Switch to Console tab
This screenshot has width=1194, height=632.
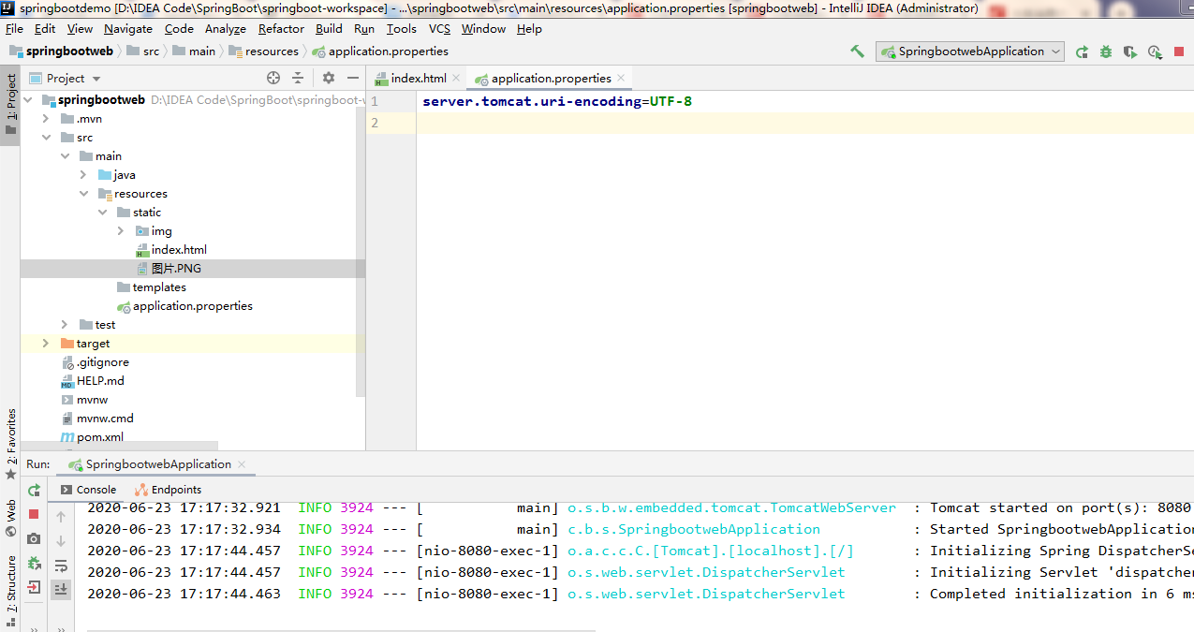coord(88,490)
